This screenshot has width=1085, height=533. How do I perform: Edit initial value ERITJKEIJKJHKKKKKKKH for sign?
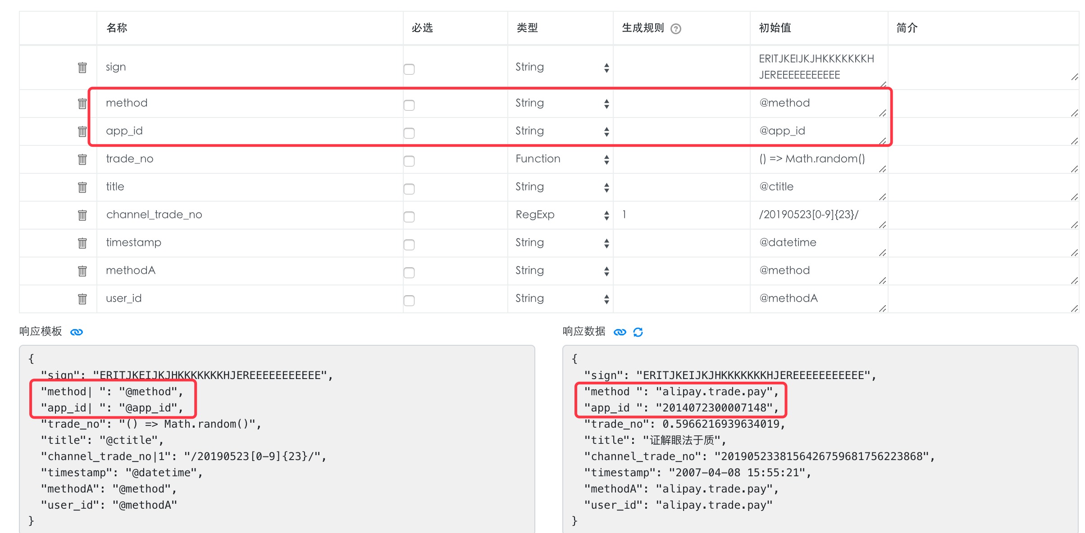[x=820, y=67]
